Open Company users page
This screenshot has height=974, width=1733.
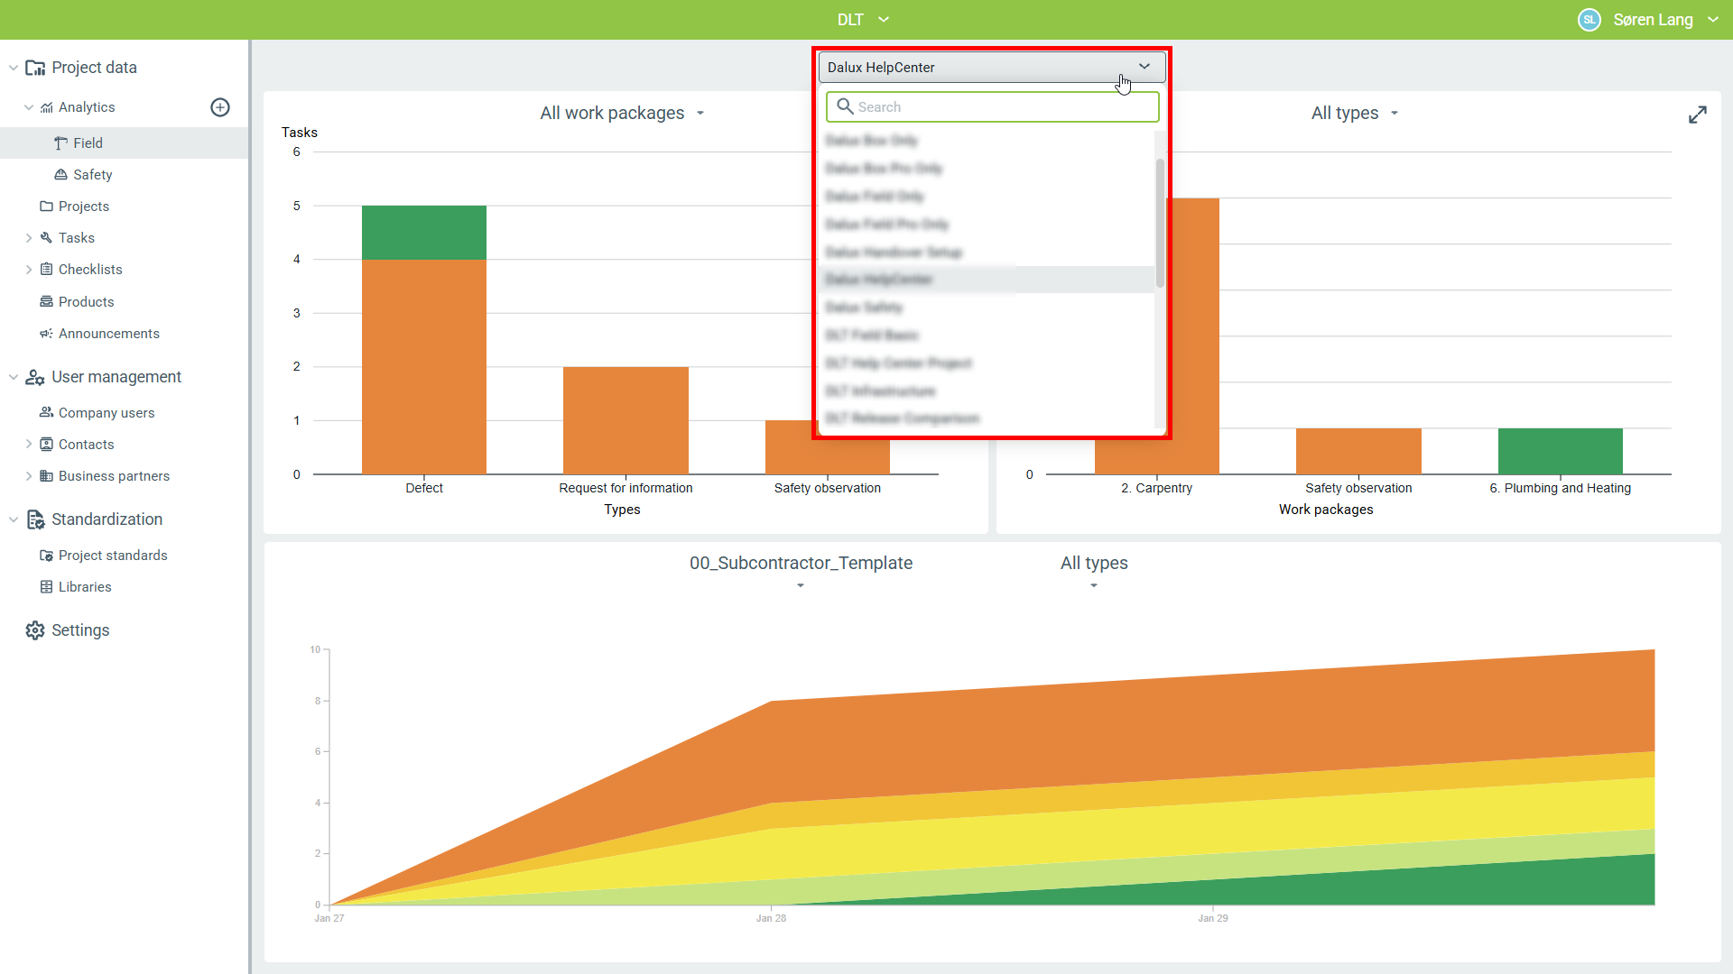(x=106, y=413)
